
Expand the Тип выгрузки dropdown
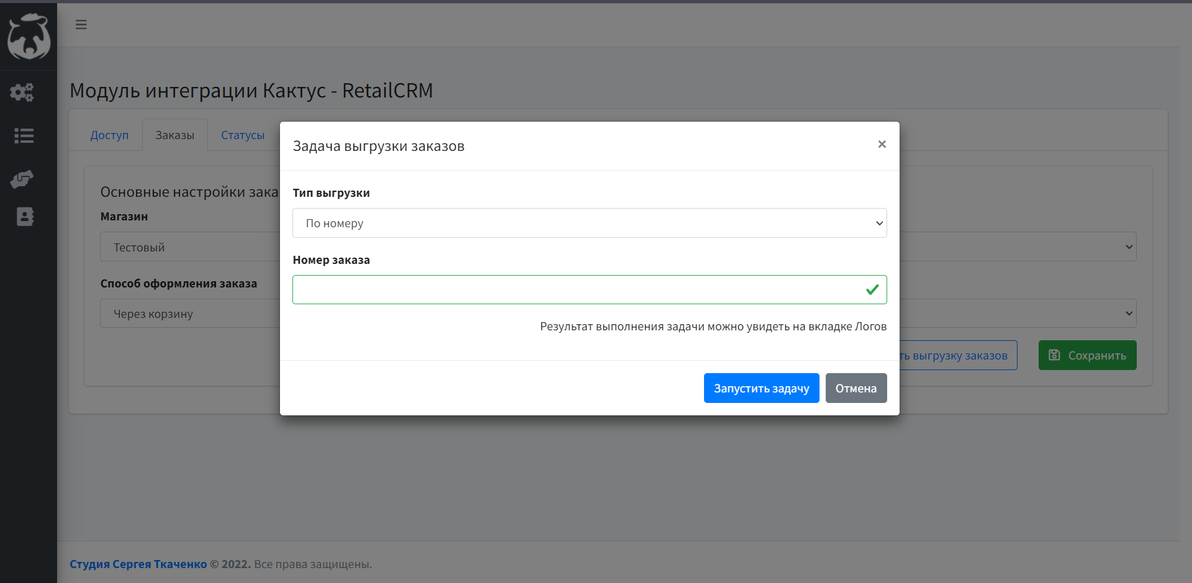pyautogui.click(x=589, y=223)
